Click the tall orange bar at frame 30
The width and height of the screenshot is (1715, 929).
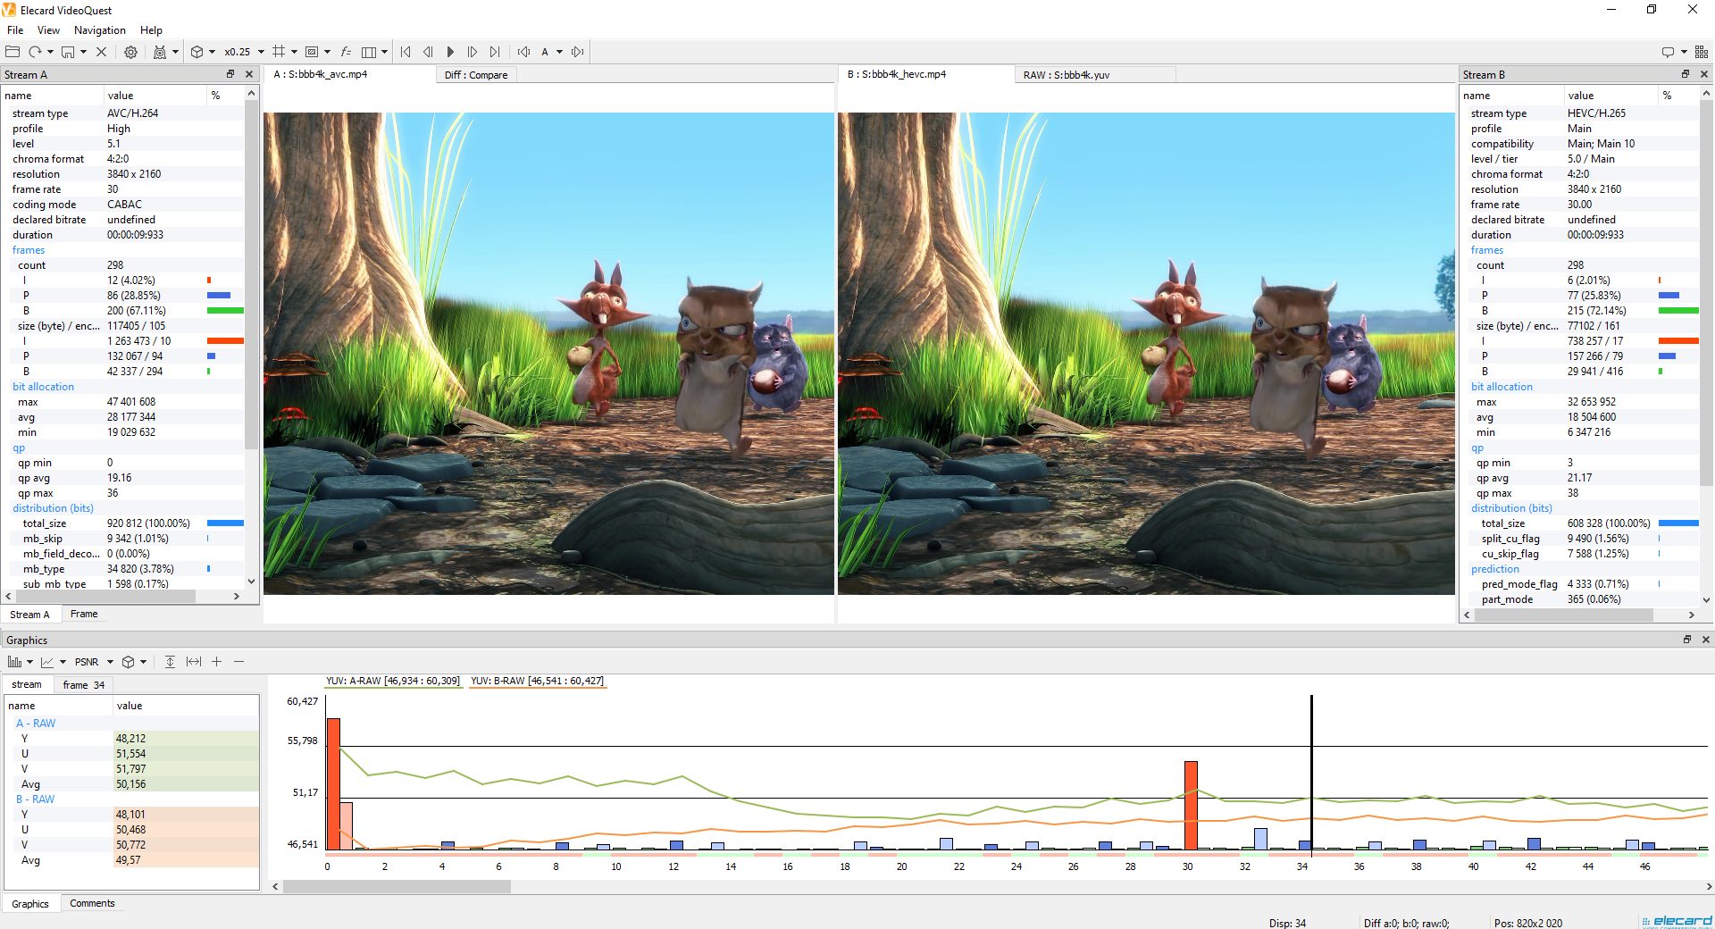point(1189,804)
